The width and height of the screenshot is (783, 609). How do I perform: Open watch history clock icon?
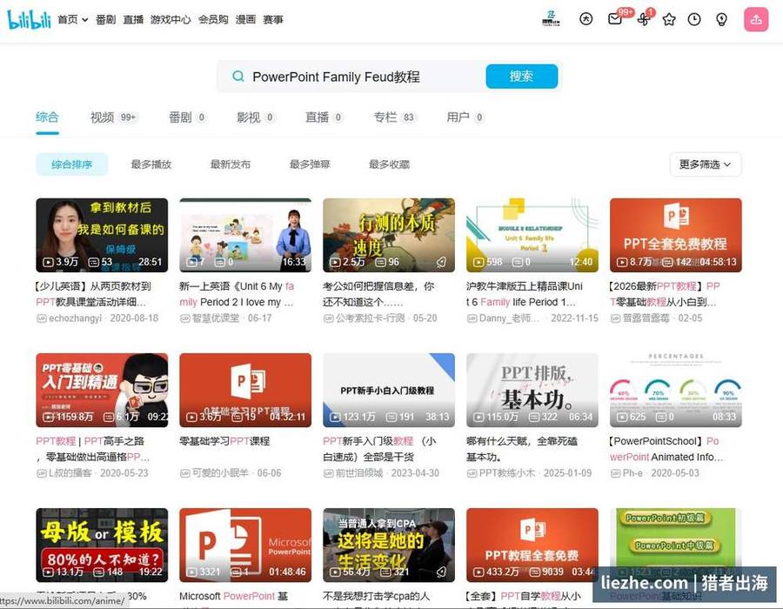click(x=694, y=19)
